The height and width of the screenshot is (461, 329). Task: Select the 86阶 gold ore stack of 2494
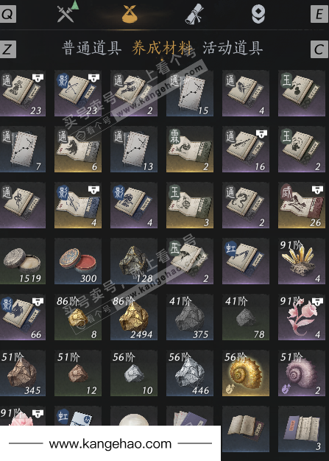tap(134, 317)
